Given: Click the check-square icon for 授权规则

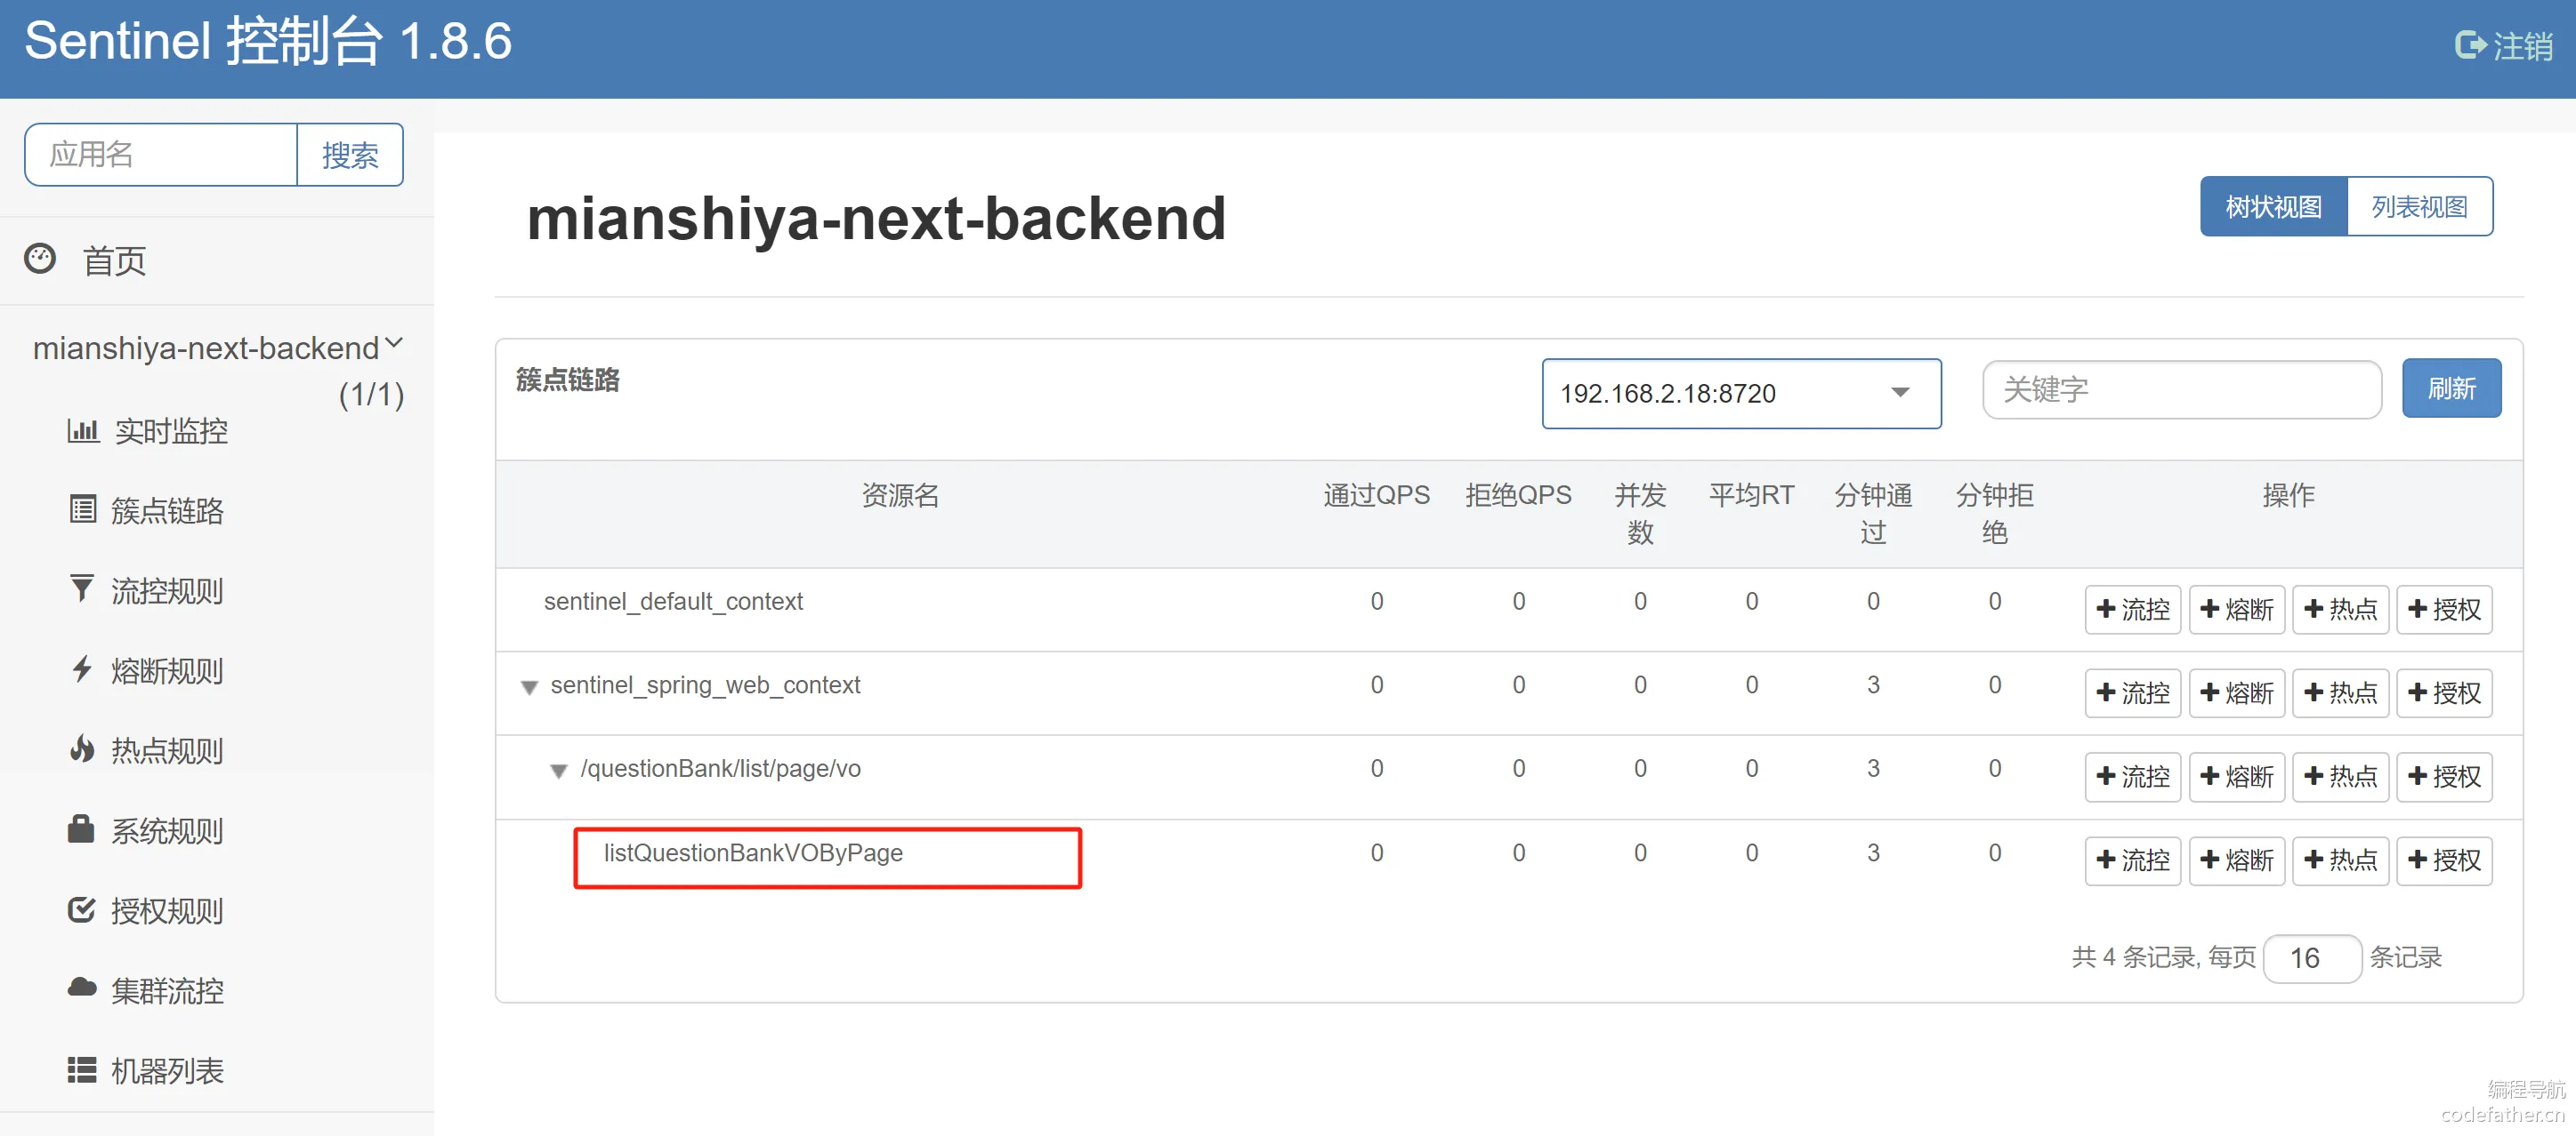Looking at the screenshot, I should (82, 909).
